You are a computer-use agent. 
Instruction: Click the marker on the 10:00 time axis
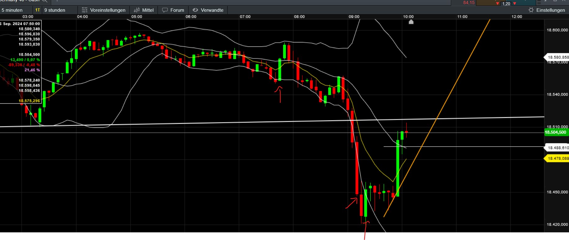411,22
